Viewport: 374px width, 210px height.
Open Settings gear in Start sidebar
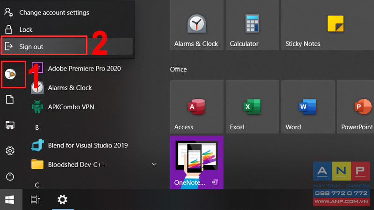click(10, 150)
